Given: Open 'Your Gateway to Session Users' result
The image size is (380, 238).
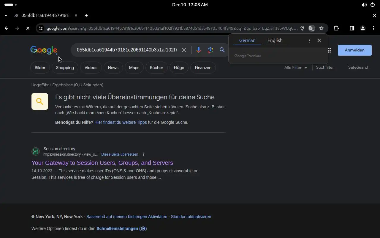Looking at the screenshot, I should pyautogui.click(x=102, y=163).
